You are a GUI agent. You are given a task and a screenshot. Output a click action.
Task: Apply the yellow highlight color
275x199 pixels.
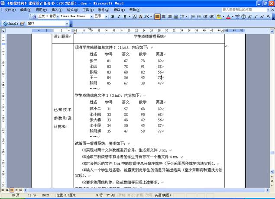click(219, 16)
